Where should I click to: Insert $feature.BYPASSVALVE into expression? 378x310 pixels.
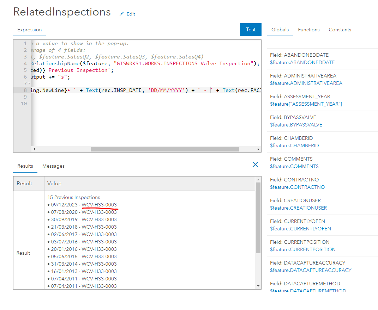(x=296, y=125)
